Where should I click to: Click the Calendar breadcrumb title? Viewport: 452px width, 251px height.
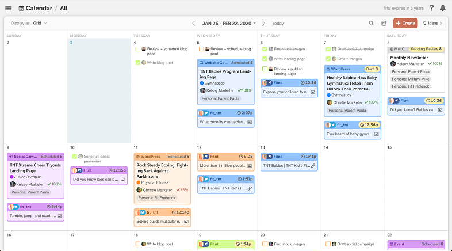pos(39,9)
